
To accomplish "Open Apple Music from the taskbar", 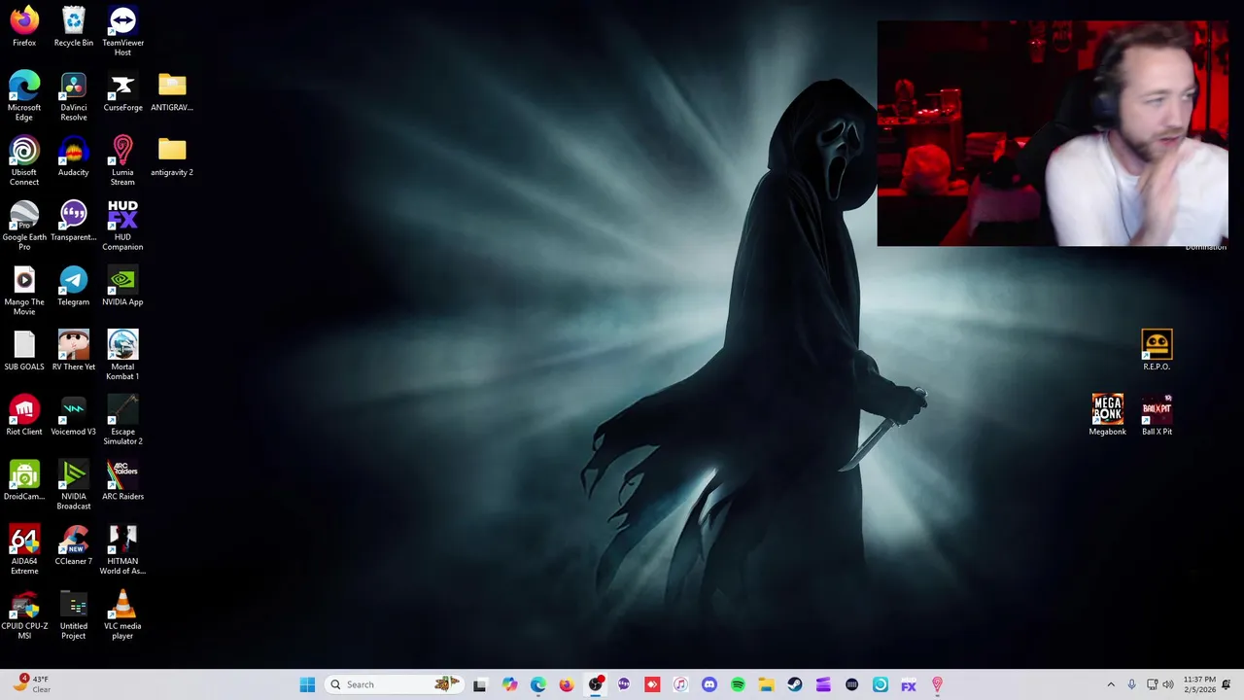I will pos(680,684).
